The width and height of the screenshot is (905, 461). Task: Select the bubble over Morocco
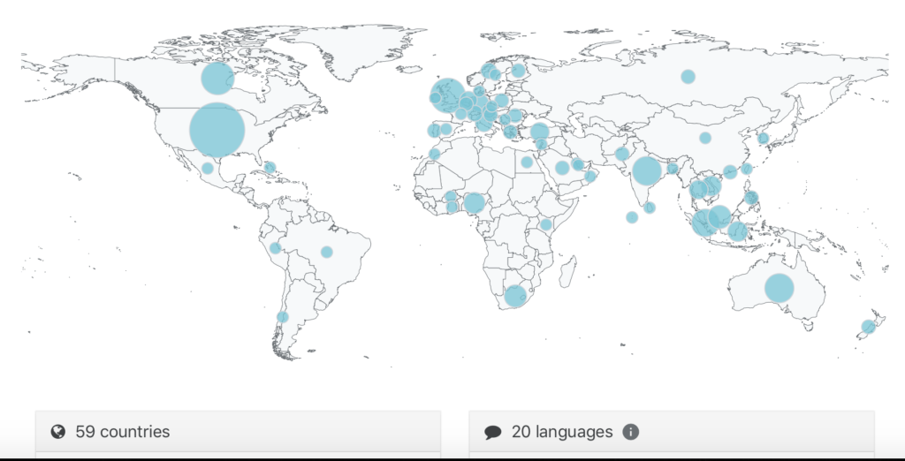[x=435, y=154]
